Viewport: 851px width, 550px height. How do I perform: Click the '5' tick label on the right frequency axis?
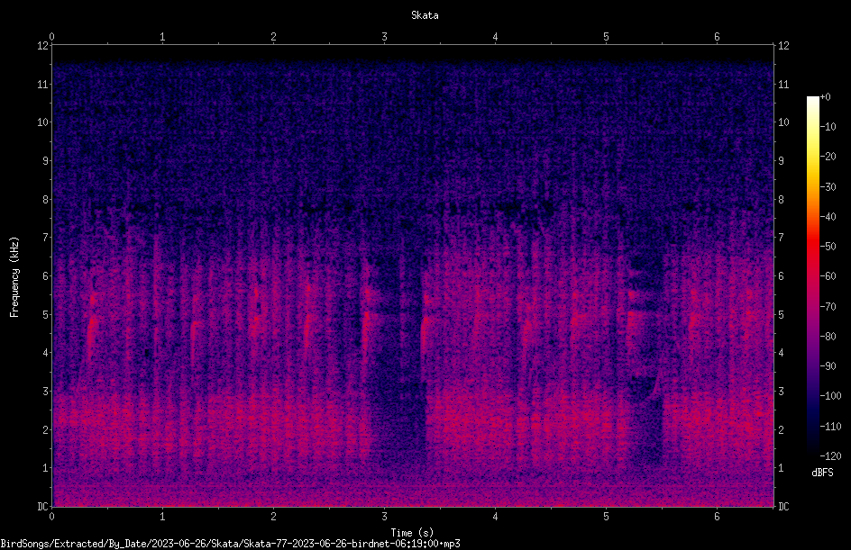click(x=781, y=315)
